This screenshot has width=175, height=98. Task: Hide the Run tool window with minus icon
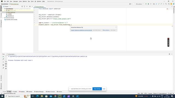tap(172, 54)
